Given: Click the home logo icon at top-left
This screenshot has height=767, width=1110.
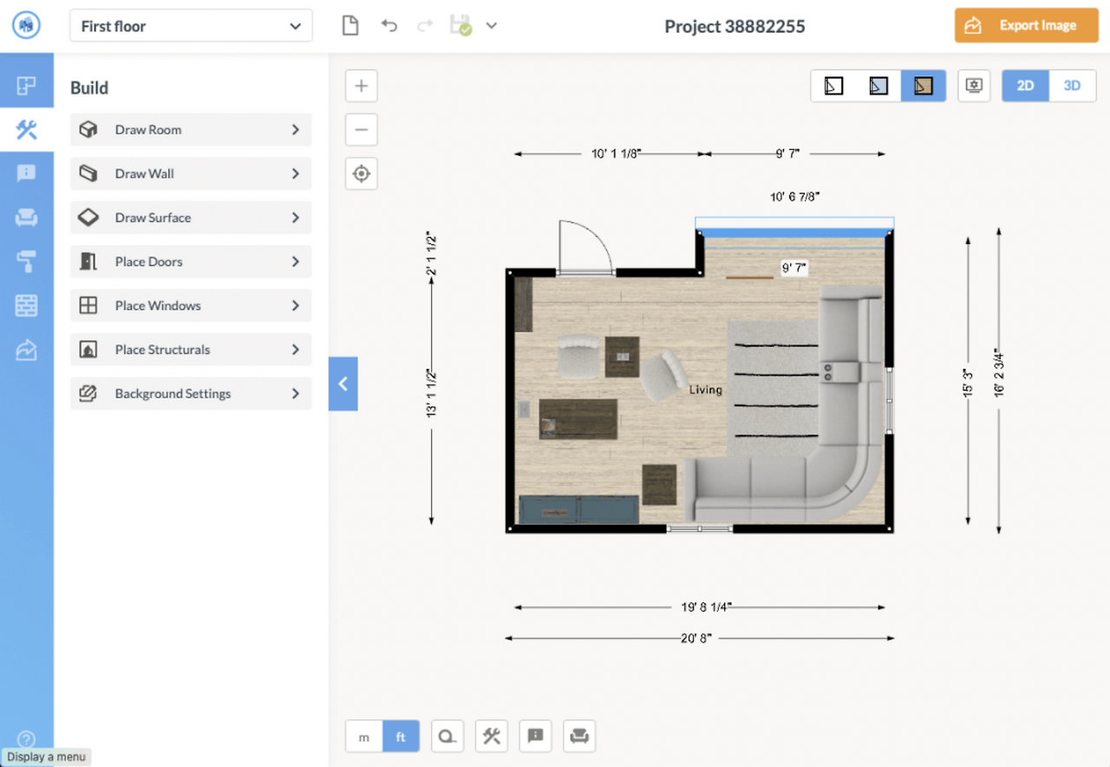Looking at the screenshot, I should pos(26,26).
